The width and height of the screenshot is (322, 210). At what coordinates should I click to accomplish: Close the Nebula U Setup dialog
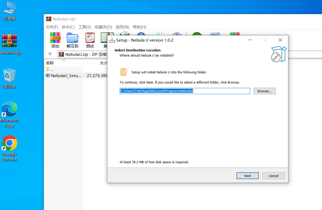[280, 40]
